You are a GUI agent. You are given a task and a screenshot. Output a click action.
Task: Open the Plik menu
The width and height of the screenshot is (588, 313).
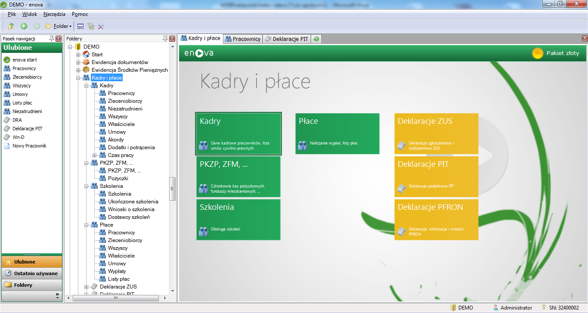pos(12,14)
